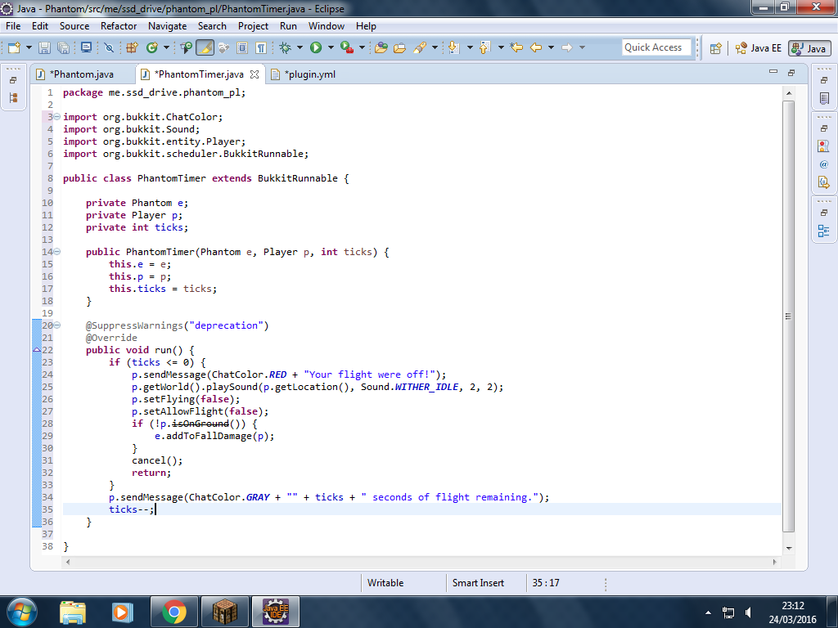Select the Java perspective button

pyautogui.click(x=809, y=48)
